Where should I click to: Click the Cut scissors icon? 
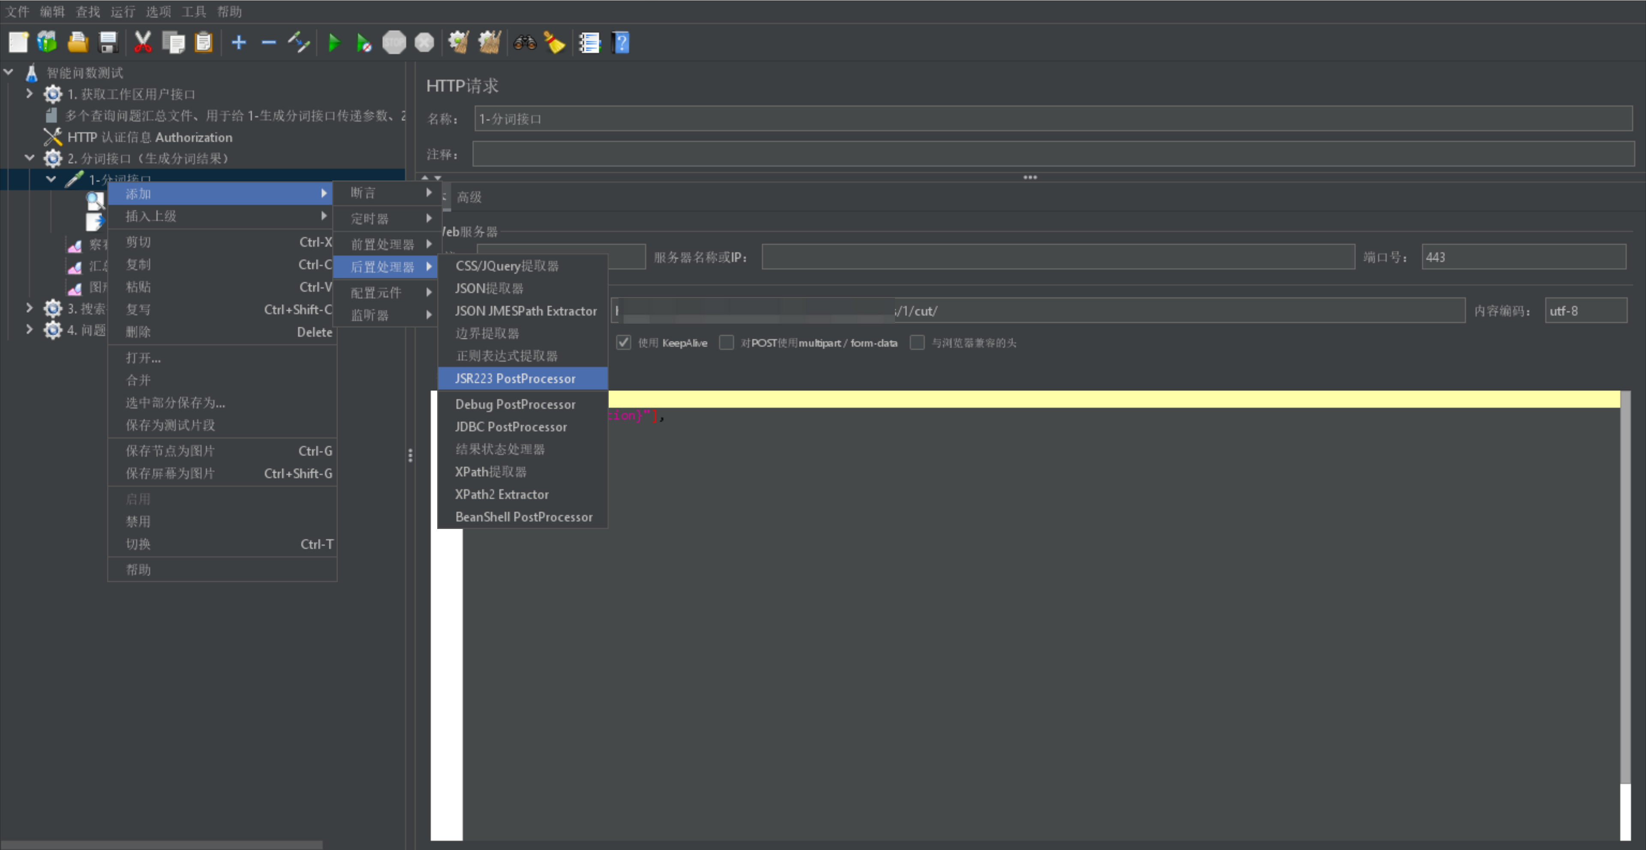click(x=143, y=43)
